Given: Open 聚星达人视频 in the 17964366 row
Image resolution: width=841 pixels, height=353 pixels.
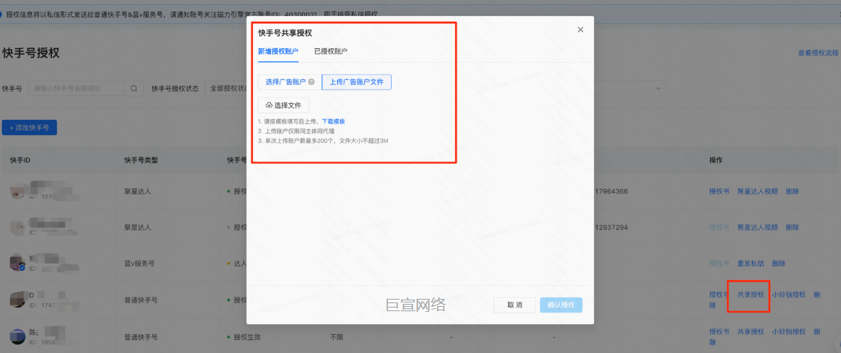Looking at the screenshot, I should point(757,191).
